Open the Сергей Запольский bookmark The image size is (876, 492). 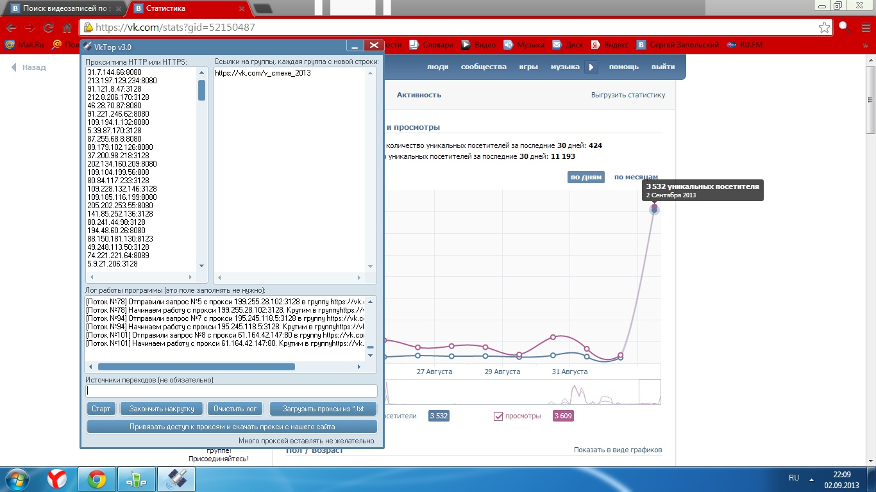coord(677,45)
